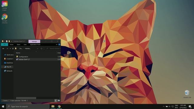The image size is (194, 109).
Task: Open the Recycle Bin on the desktop
Action: click(x=187, y=94)
